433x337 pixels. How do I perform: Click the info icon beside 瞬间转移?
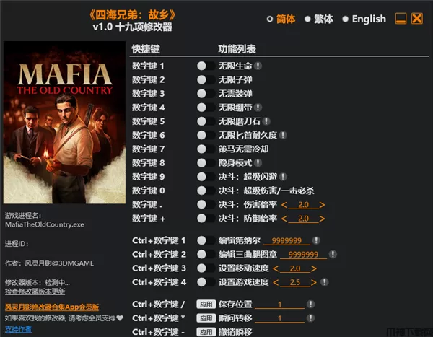coord(310,318)
